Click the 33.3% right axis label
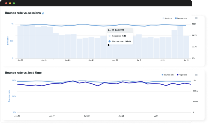 click(x=194, y=47)
